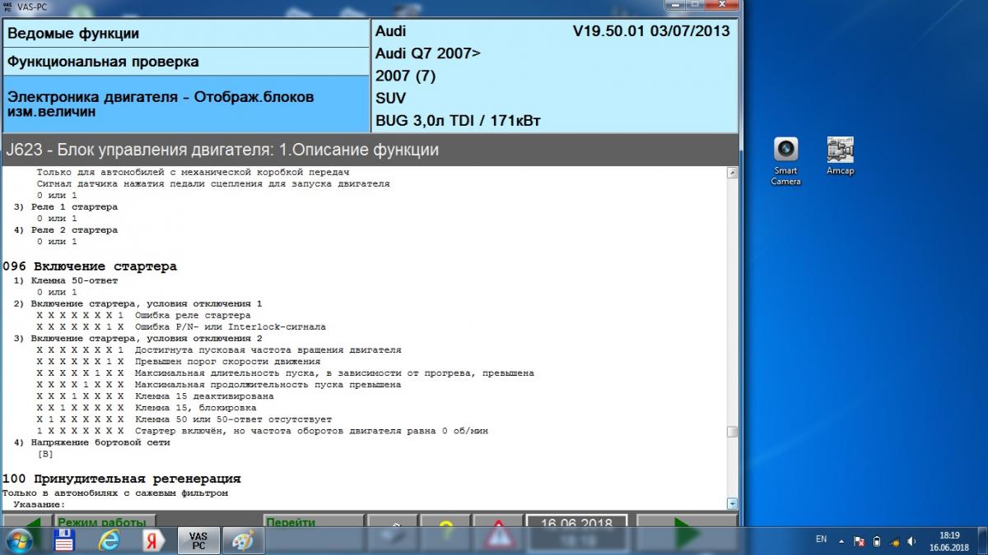Click the BUG 3,0л TDI / 171кВт line
This screenshot has height=555, width=988.
(458, 120)
